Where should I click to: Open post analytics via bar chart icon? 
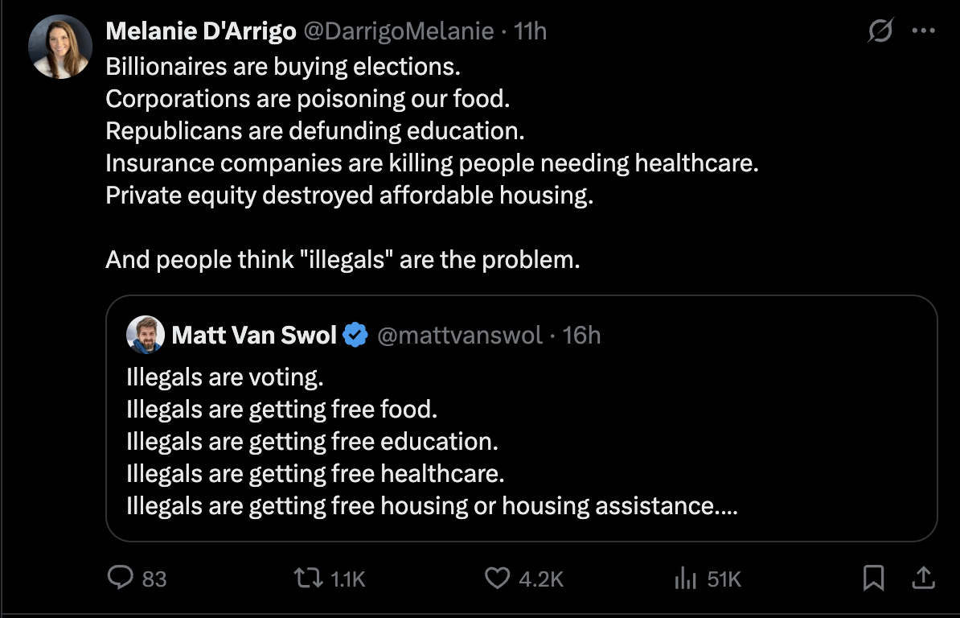click(684, 578)
